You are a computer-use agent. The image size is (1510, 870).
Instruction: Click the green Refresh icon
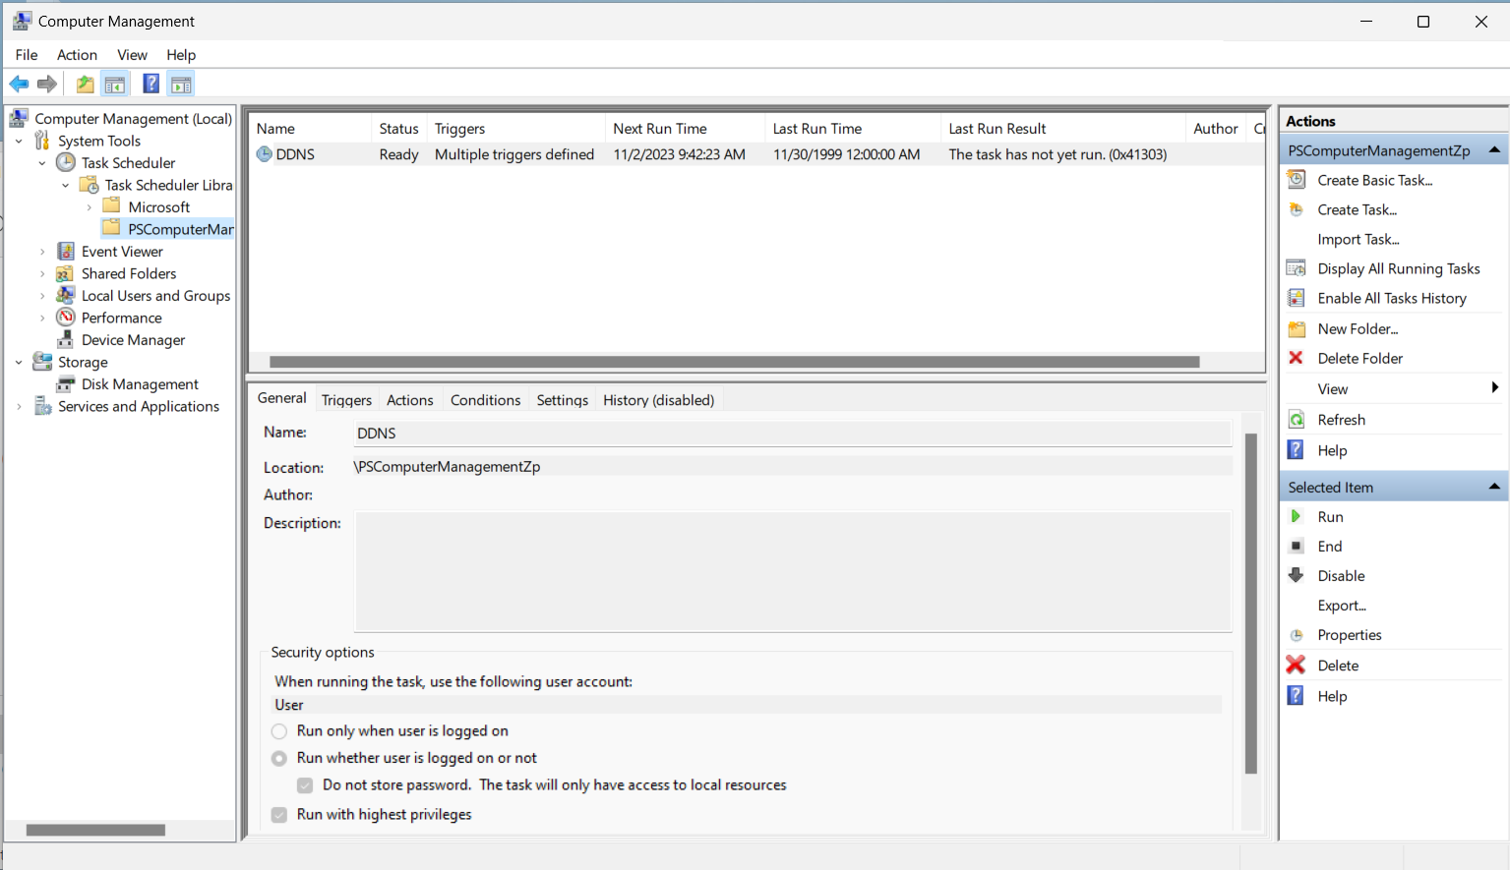[1297, 420]
